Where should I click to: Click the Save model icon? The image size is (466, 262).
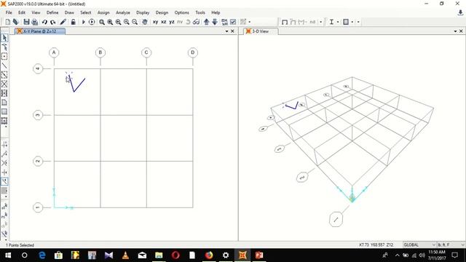click(x=26, y=22)
